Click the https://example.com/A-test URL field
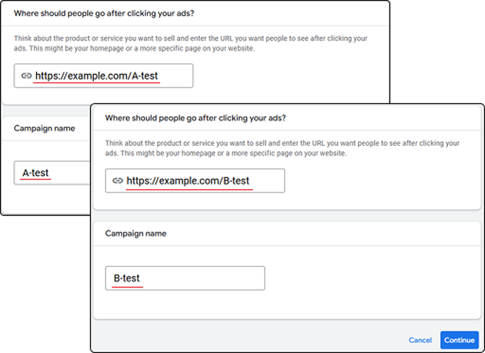The height and width of the screenshot is (353, 485). [103, 76]
